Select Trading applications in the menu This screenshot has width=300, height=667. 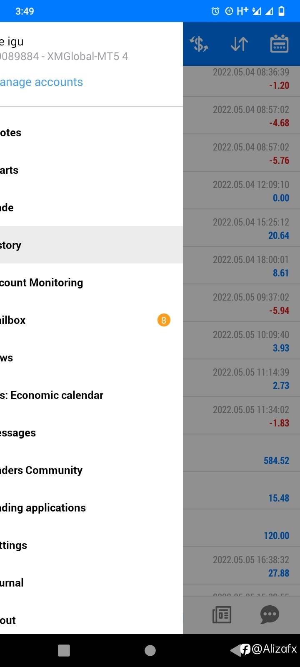pyautogui.click(x=43, y=508)
